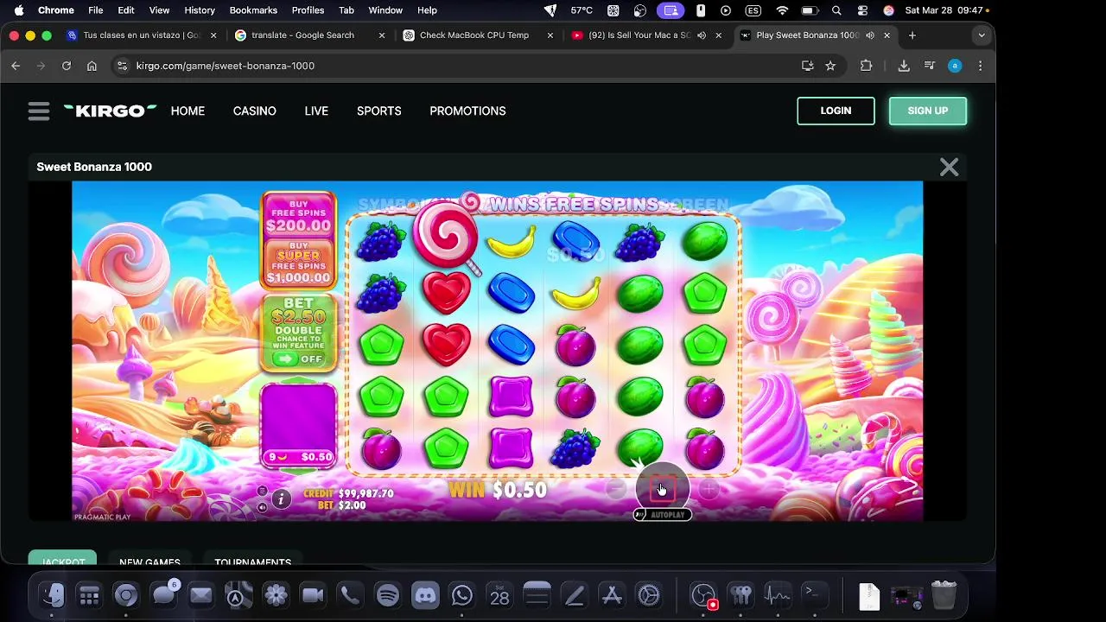The image size is (1106, 622).
Task: Bookmark this page with the star icon
Action: 830,66
